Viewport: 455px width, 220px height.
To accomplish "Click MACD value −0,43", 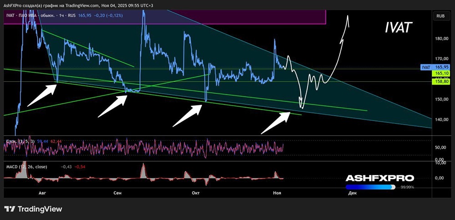I will click(66, 167).
